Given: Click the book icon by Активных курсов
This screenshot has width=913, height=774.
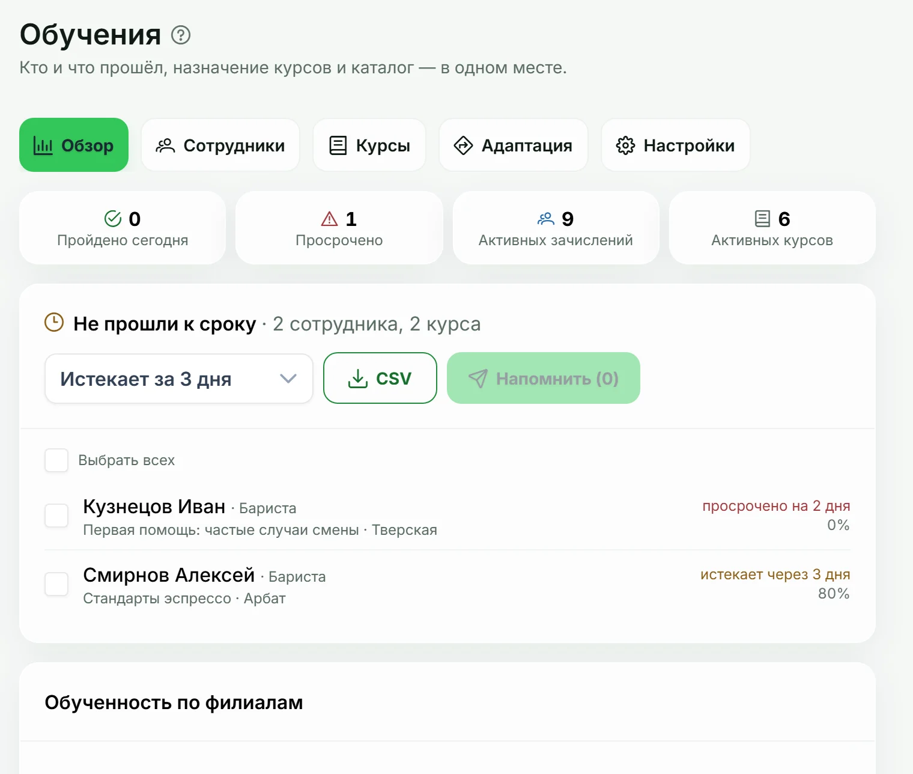Looking at the screenshot, I should (762, 219).
